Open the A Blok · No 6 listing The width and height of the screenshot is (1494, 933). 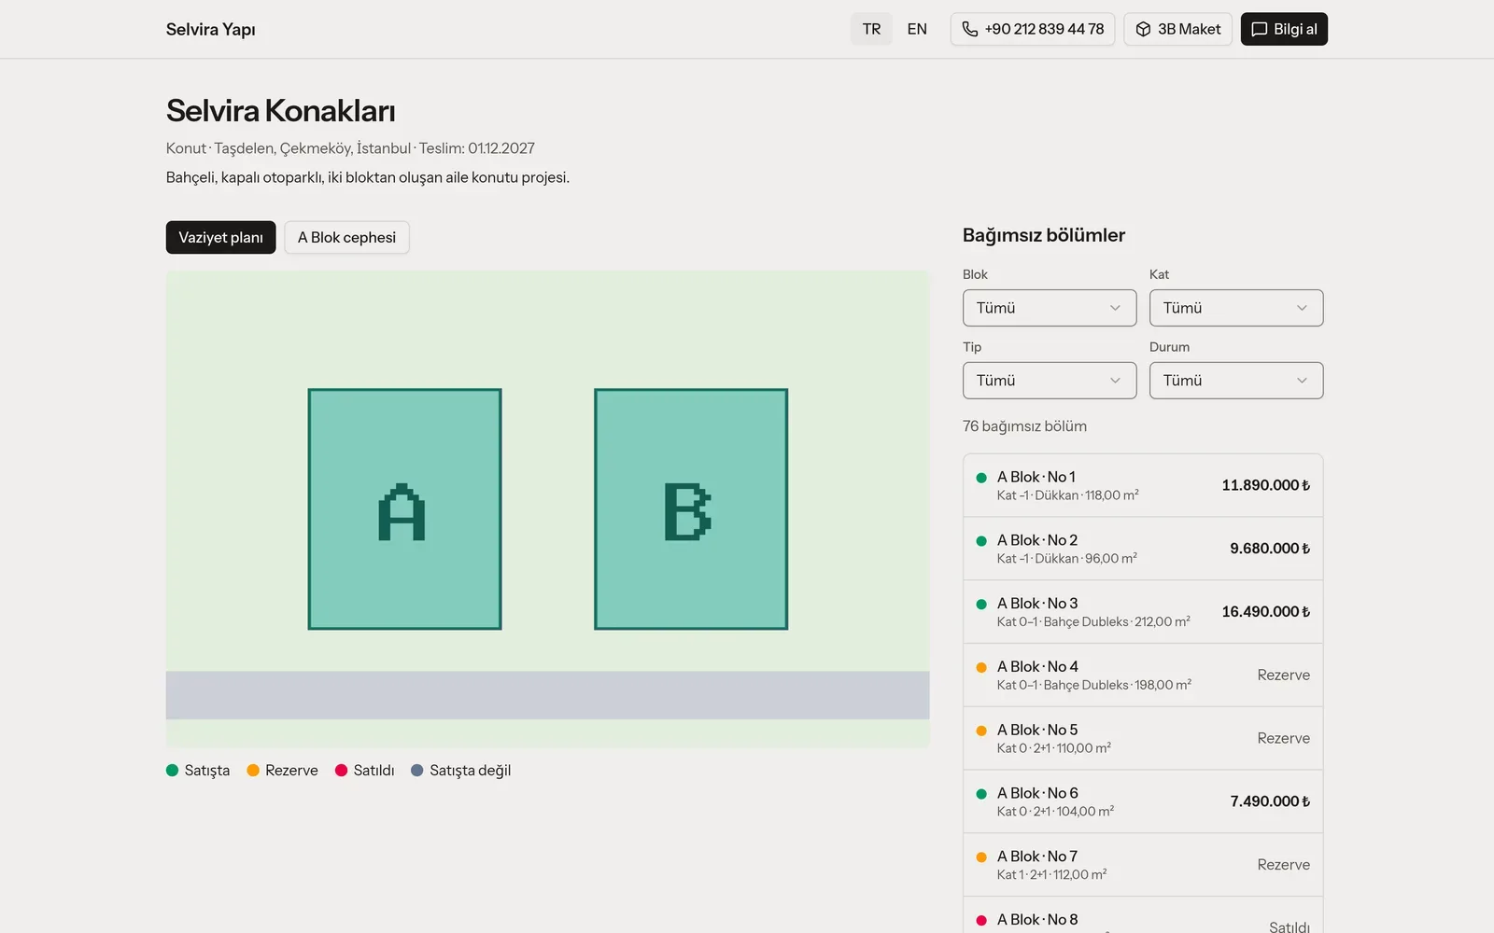point(1143,801)
